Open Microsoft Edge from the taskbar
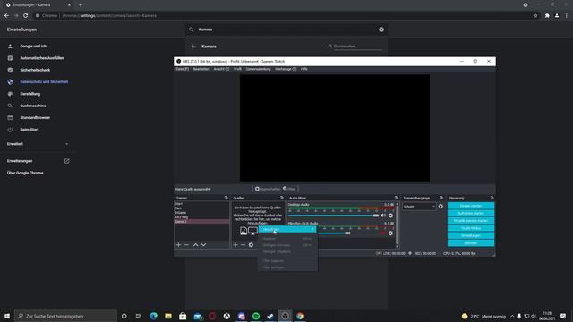Image resolution: width=573 pixels, height=322 pixels. [153, 316]
